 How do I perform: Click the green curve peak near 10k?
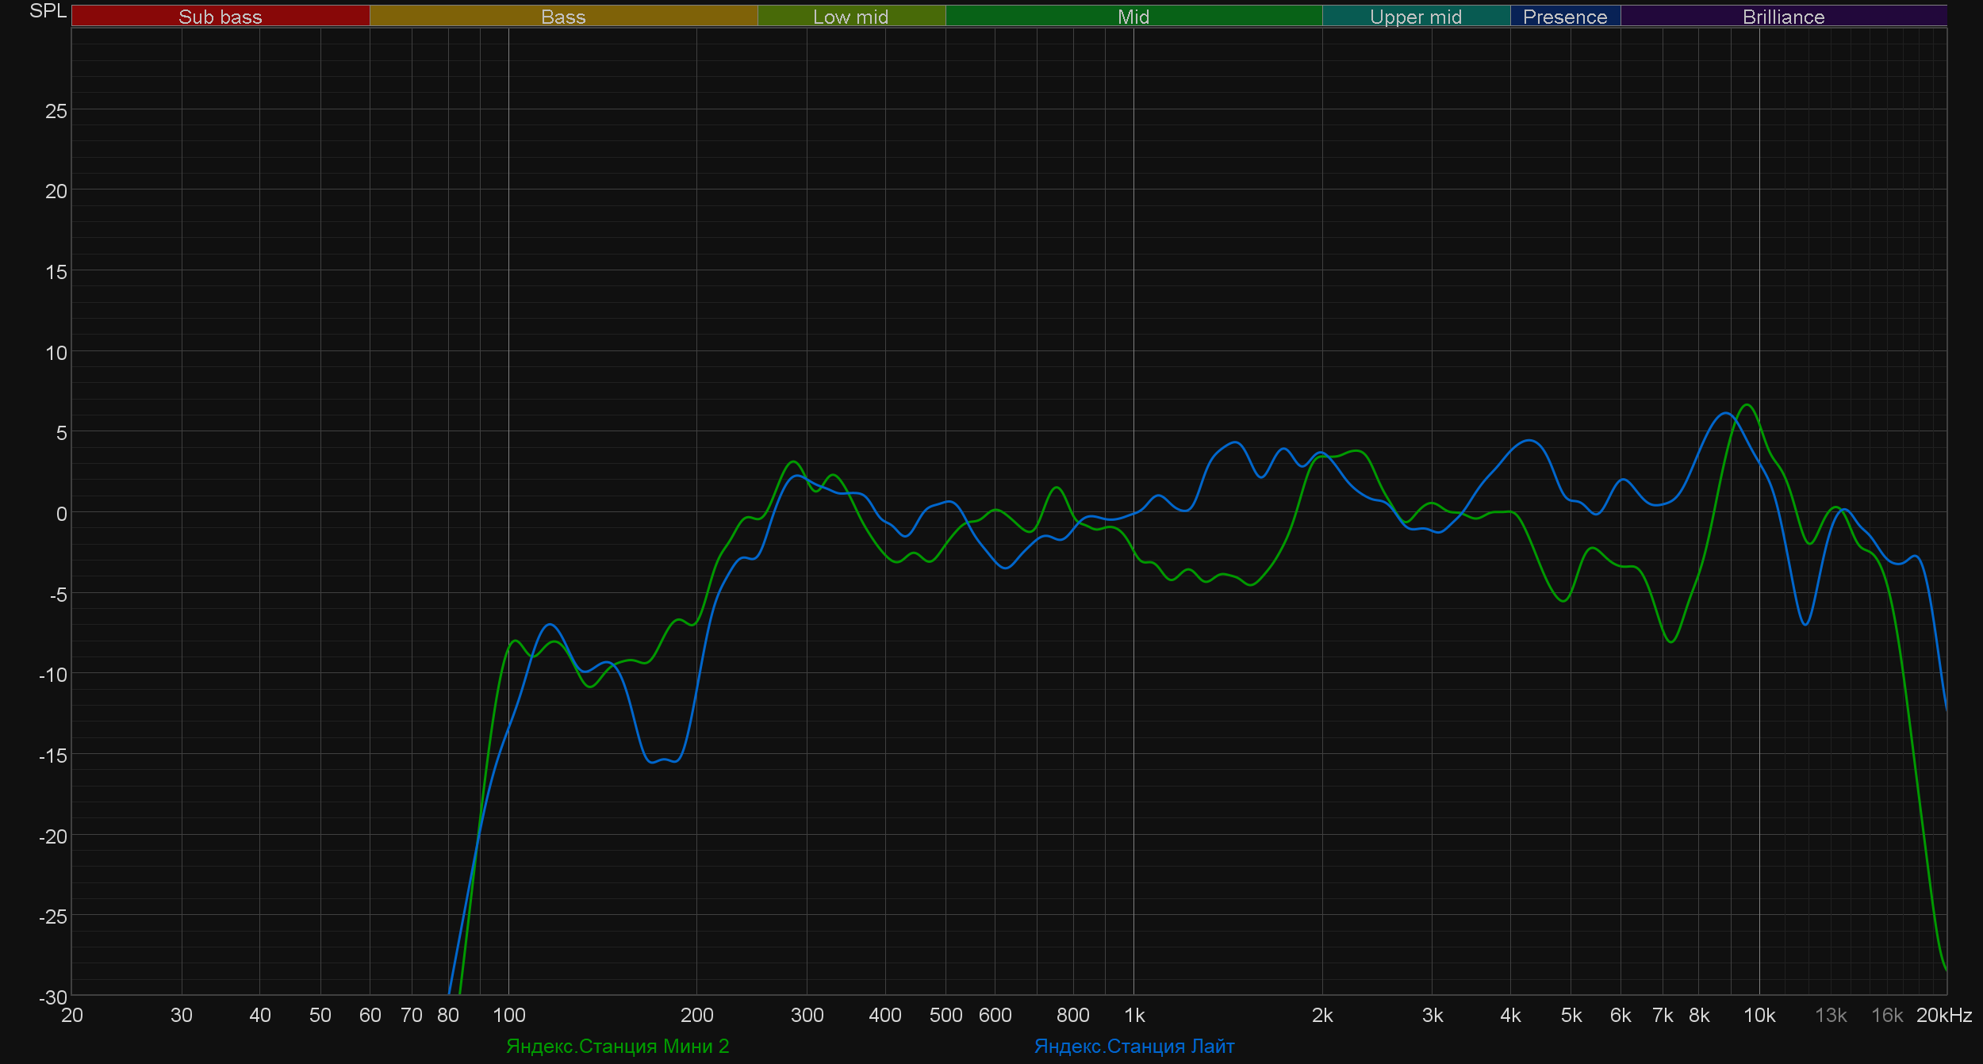[1747, 405]
